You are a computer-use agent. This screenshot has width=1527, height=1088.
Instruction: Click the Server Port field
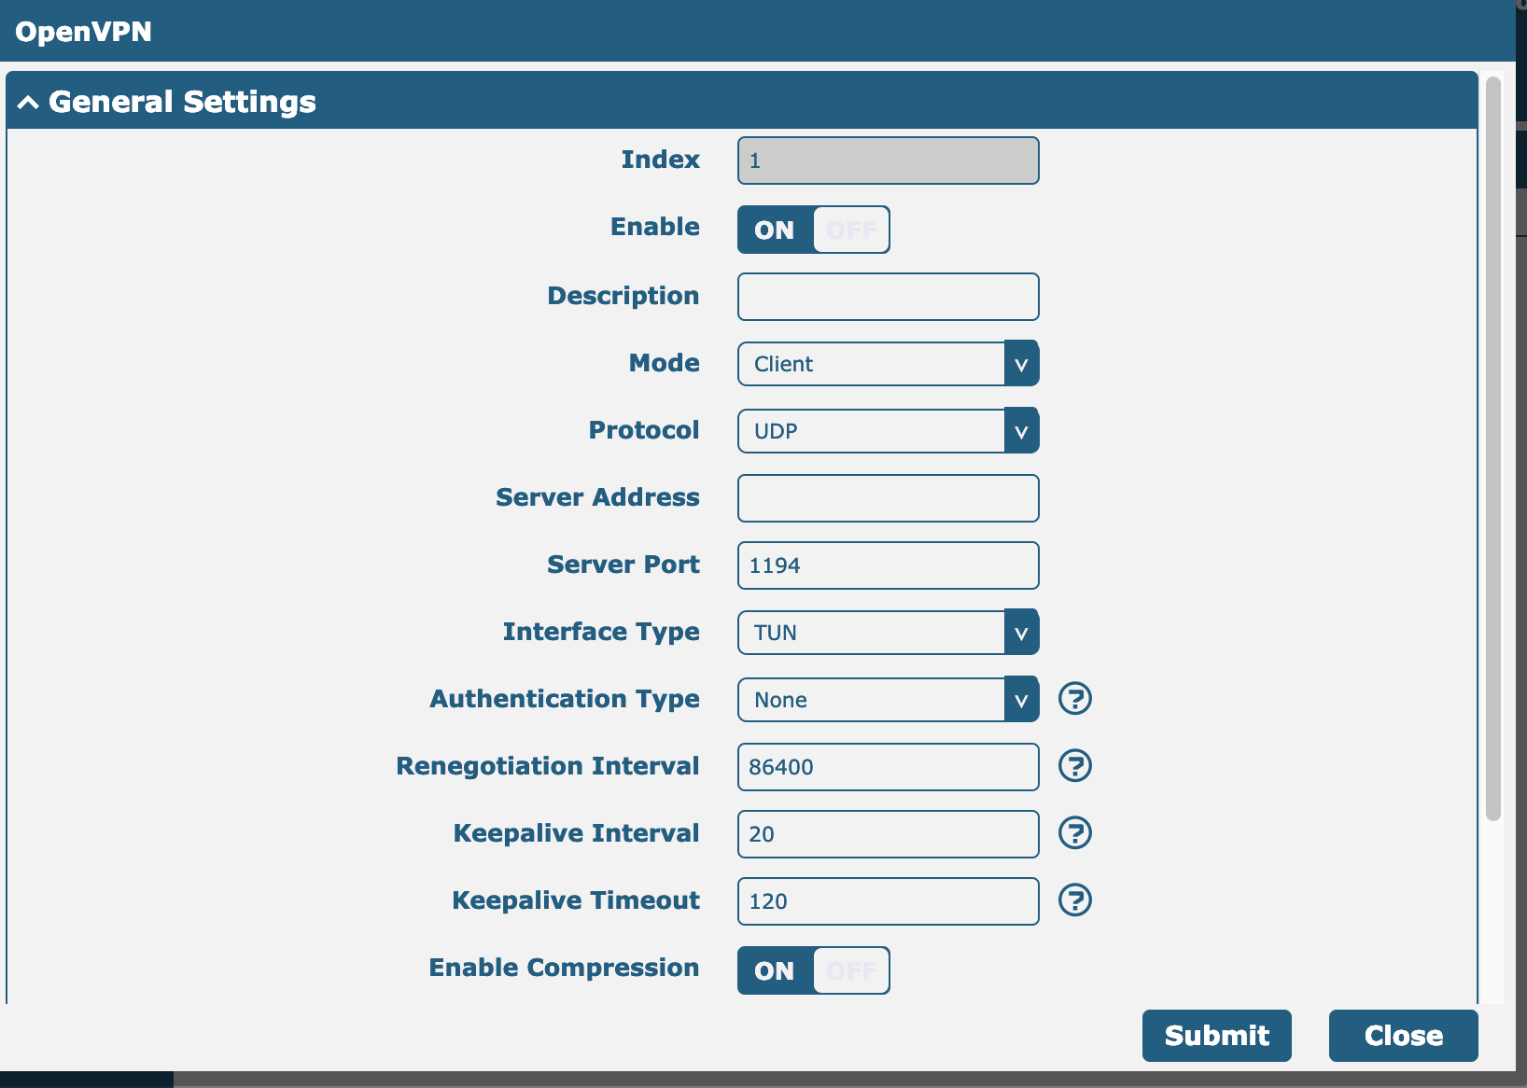pos(888,565)
